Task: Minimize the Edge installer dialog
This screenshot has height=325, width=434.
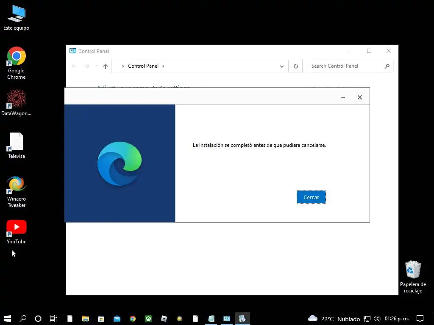Action: [x=342, y=97]
